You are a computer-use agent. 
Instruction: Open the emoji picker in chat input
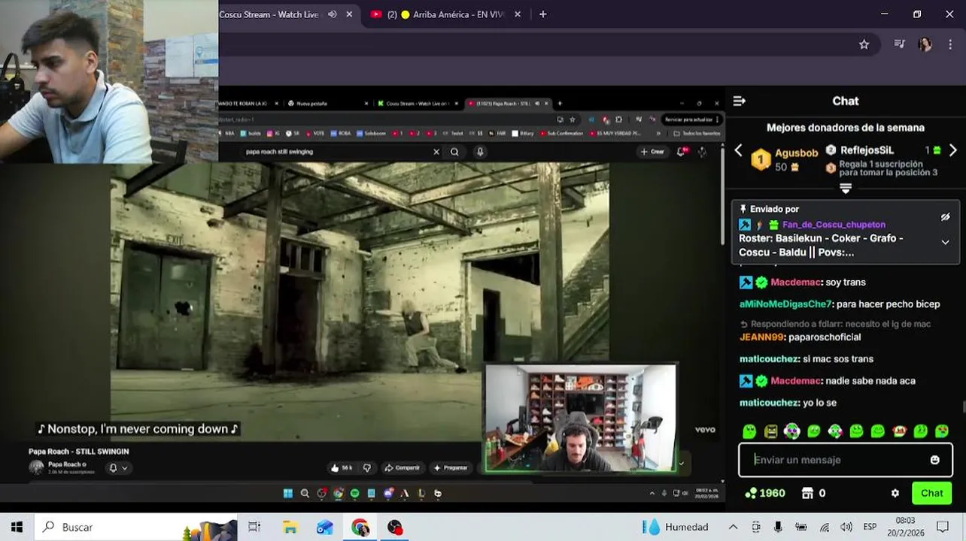(x=934, y=460)
